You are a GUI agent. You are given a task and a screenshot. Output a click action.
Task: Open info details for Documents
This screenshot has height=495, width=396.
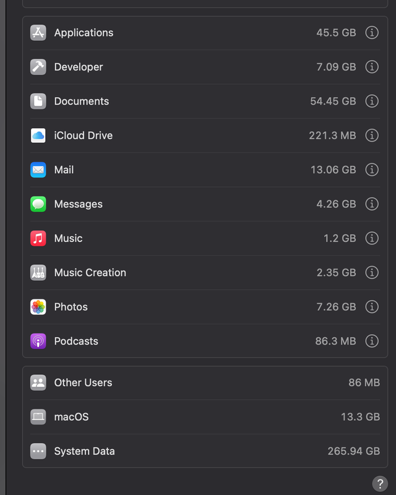point(372,101)
